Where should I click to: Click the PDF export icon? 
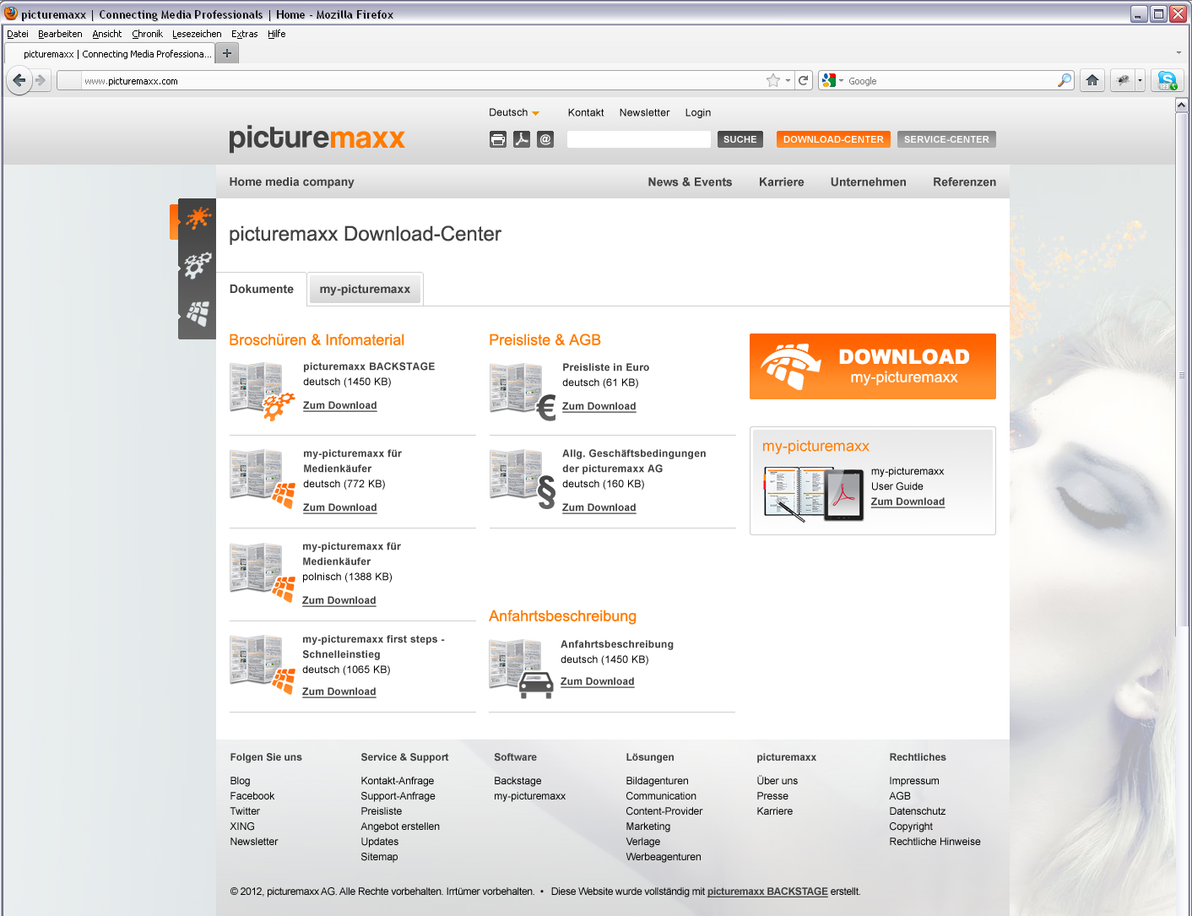(x=522, y=139)
